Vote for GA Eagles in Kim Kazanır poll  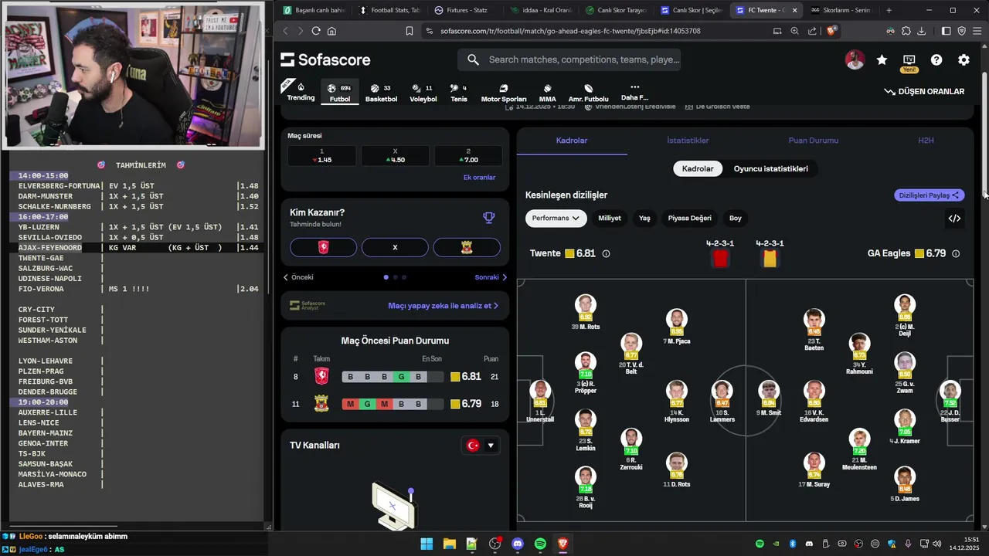(467, 247)
